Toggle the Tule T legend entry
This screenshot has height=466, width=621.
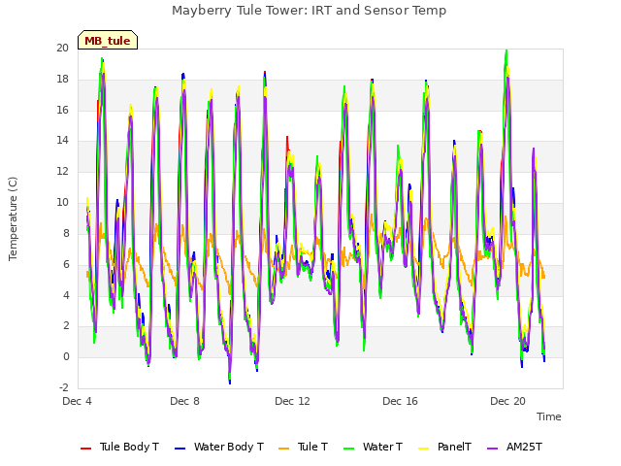click(x=303, y=447)
